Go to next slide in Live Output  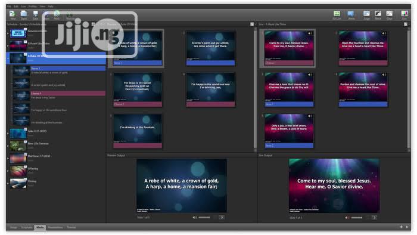(x=374, y=218)
